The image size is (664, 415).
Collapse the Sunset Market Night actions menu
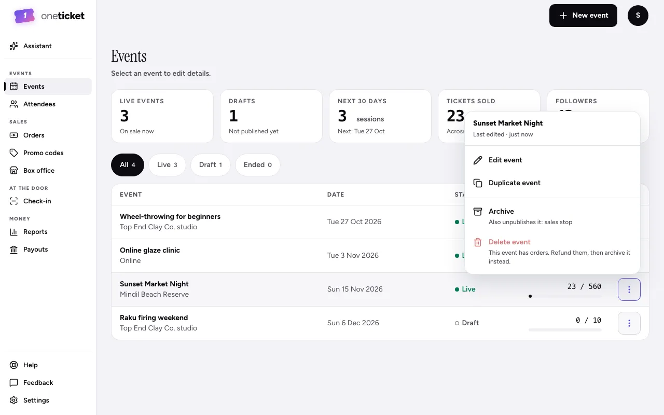(629, 289)
